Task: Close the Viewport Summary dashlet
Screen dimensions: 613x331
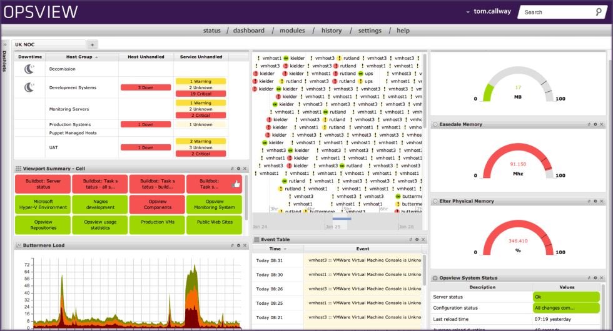Action: pyautogui.click(x=245, y=169)
